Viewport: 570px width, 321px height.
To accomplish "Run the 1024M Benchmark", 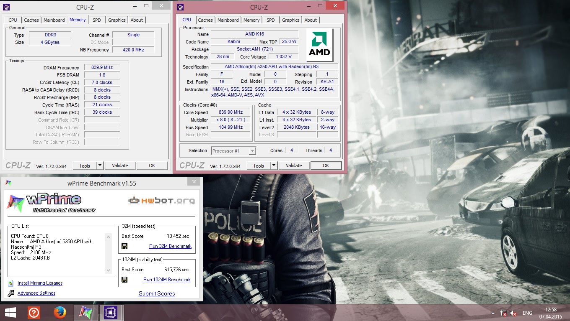I will click(167, 280).
